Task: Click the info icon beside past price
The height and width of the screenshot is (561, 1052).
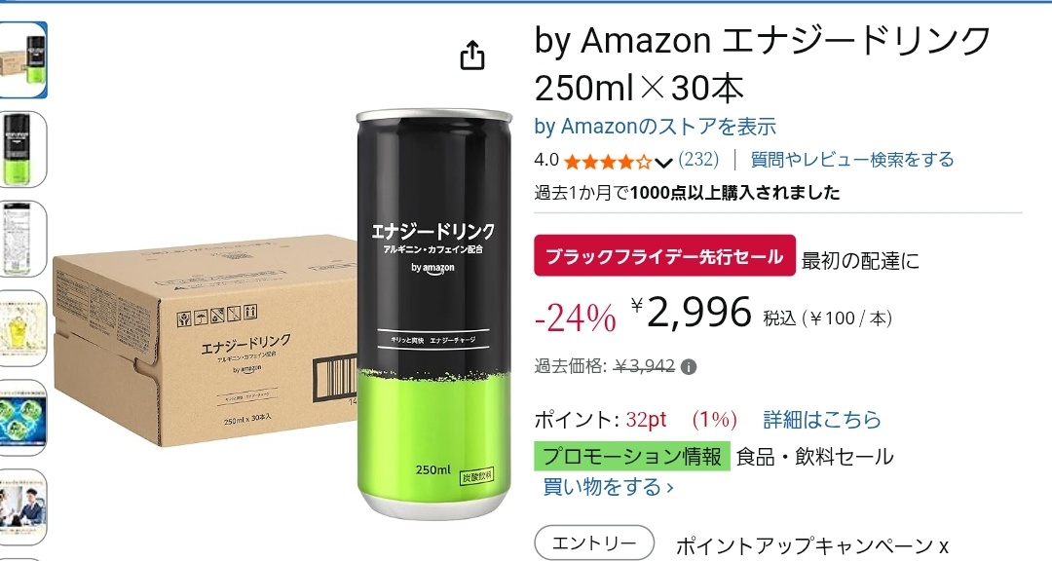Action: (x=689, y=366)
